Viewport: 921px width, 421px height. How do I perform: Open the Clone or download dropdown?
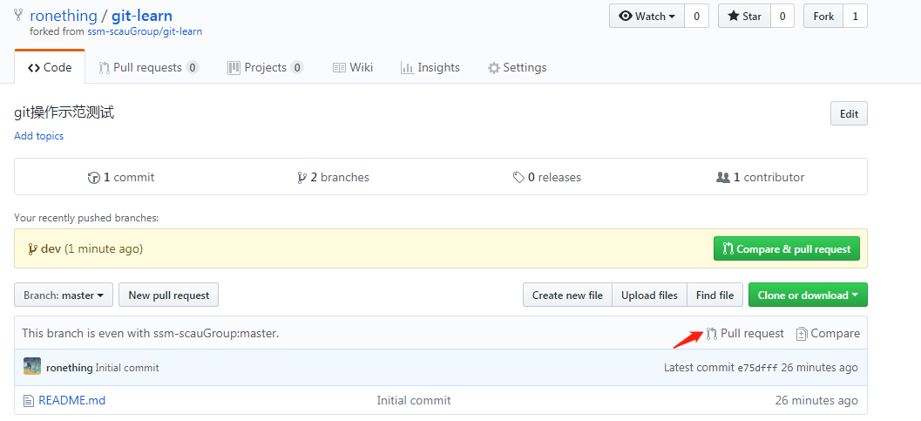pos(808,295)
